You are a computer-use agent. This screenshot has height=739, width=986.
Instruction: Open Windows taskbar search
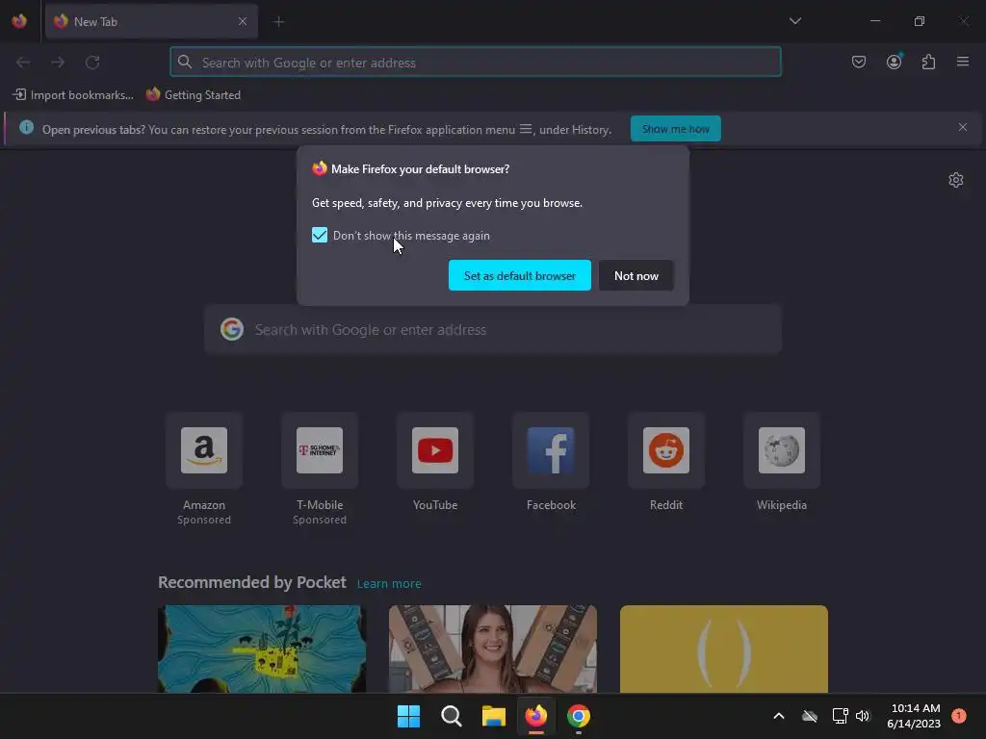(451, 716)
